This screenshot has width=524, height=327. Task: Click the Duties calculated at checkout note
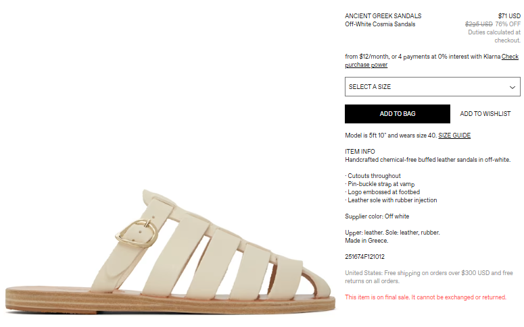(494, 36)
